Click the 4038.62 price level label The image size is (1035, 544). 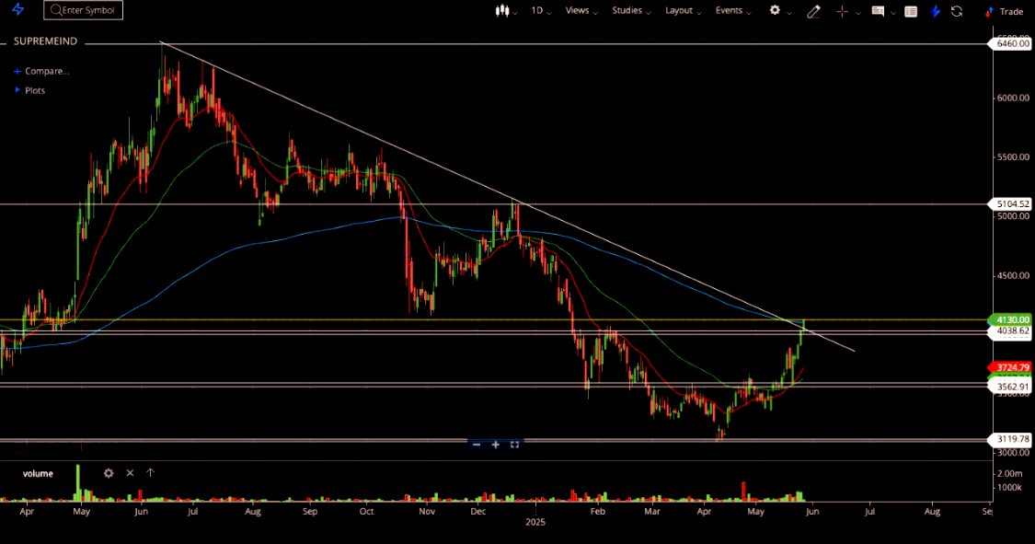pyautogui.click(x=1010, y=330)
